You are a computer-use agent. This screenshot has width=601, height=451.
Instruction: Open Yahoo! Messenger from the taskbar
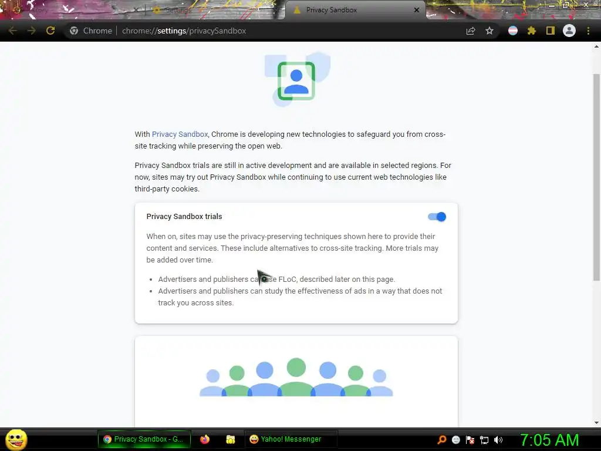291,439
